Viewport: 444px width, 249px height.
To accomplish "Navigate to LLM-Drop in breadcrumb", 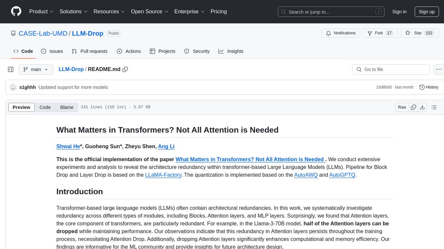I will click(x=71, y=69).
